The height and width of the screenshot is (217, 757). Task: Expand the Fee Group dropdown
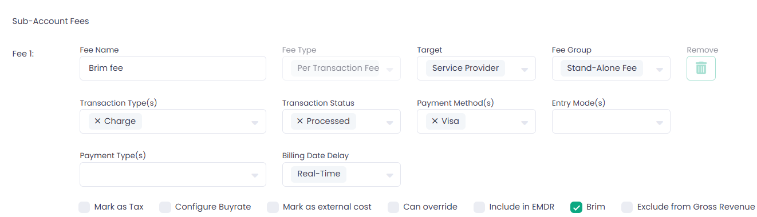tap(611, 68)
